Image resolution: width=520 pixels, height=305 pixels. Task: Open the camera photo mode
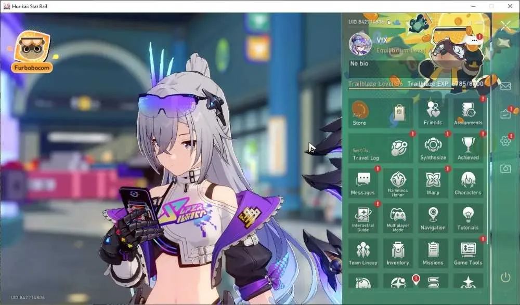[x=505, y=168]
